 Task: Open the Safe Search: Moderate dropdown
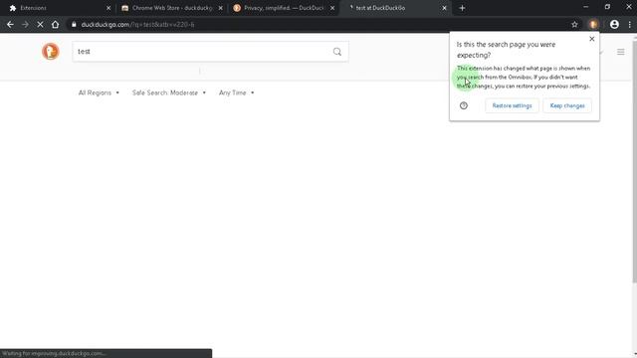click(x=169, y=92)
